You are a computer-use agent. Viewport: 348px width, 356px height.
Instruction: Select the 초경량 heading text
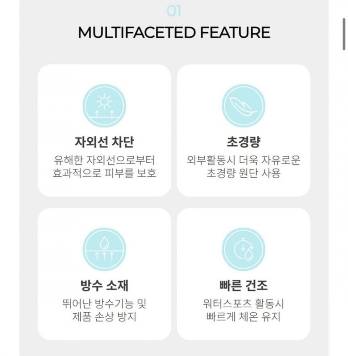pos(243,142)
